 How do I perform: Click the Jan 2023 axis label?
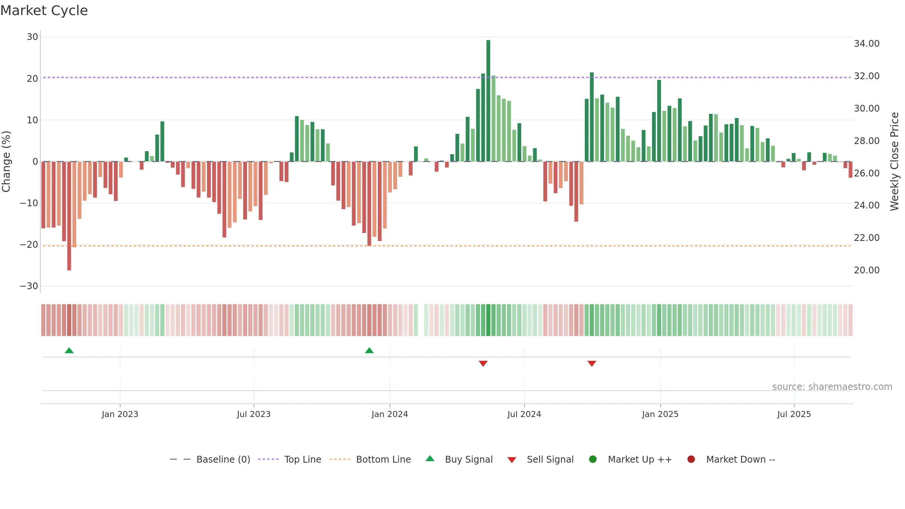click(120, 414)
